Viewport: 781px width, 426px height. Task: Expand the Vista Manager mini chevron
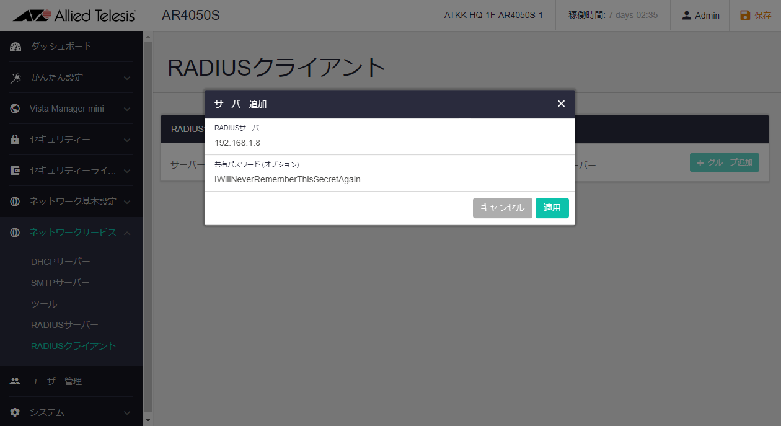click(x=126, y=109)
